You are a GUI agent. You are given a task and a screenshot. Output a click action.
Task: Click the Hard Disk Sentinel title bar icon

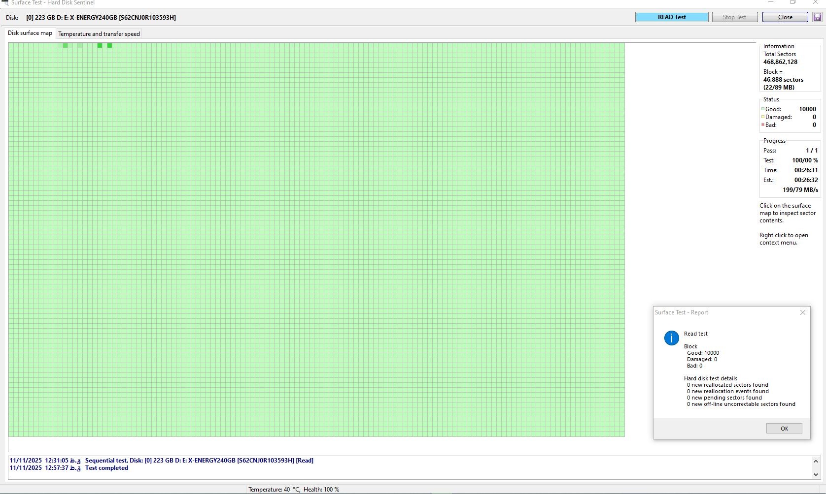tap(5, 3)
